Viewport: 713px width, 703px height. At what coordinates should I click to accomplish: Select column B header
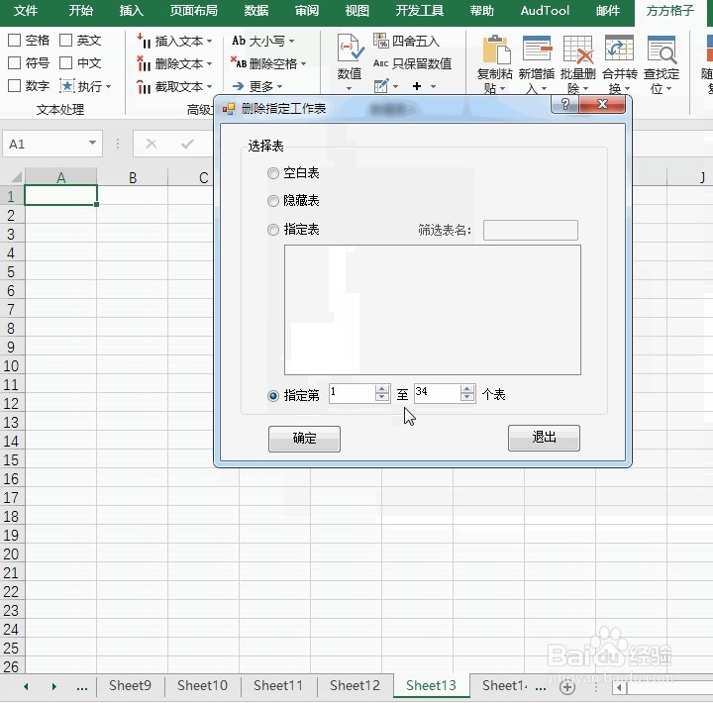click(133, 177)
